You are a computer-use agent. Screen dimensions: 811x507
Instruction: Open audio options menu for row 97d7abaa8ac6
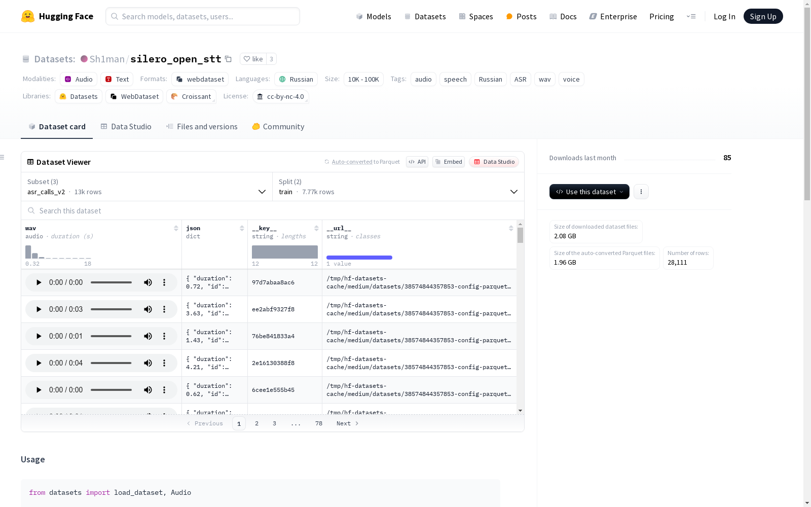pos(164,282)
